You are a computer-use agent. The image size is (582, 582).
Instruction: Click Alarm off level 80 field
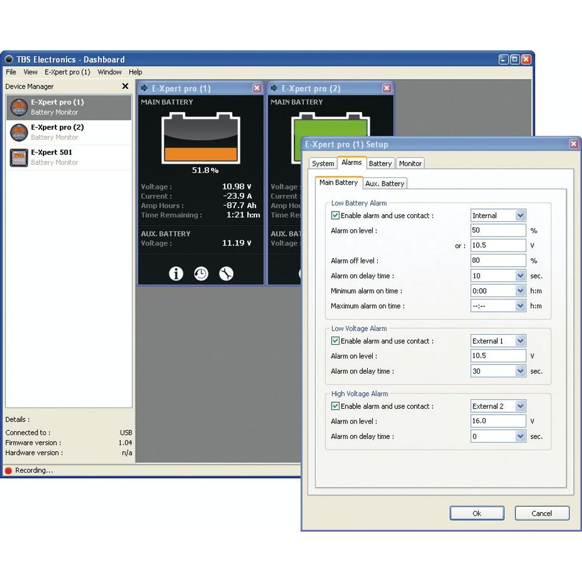(x=498, y=260)
